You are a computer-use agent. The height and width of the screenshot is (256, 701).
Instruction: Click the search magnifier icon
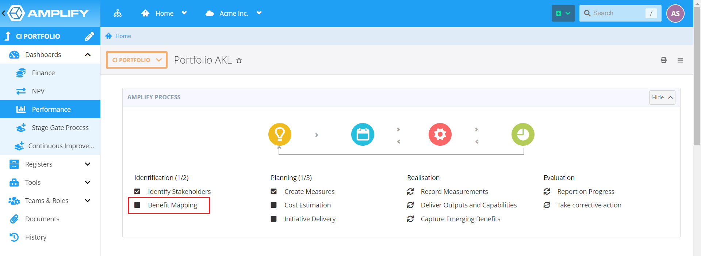point(587,14)
